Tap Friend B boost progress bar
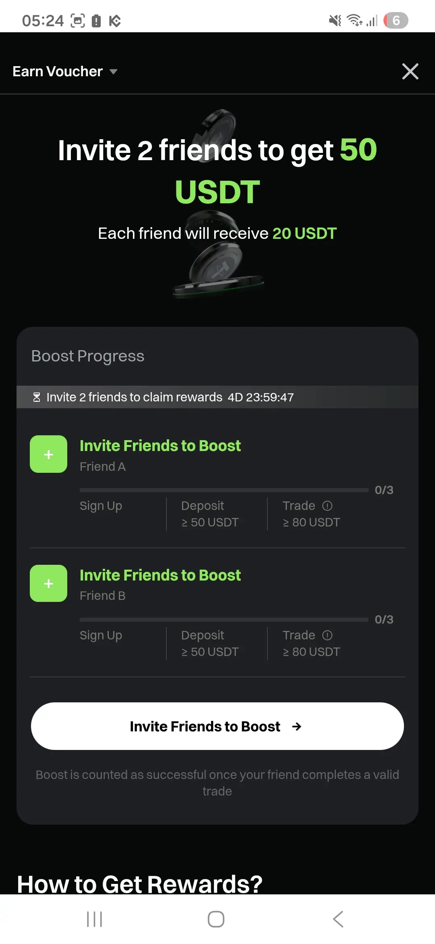 [x=224, y=619]
